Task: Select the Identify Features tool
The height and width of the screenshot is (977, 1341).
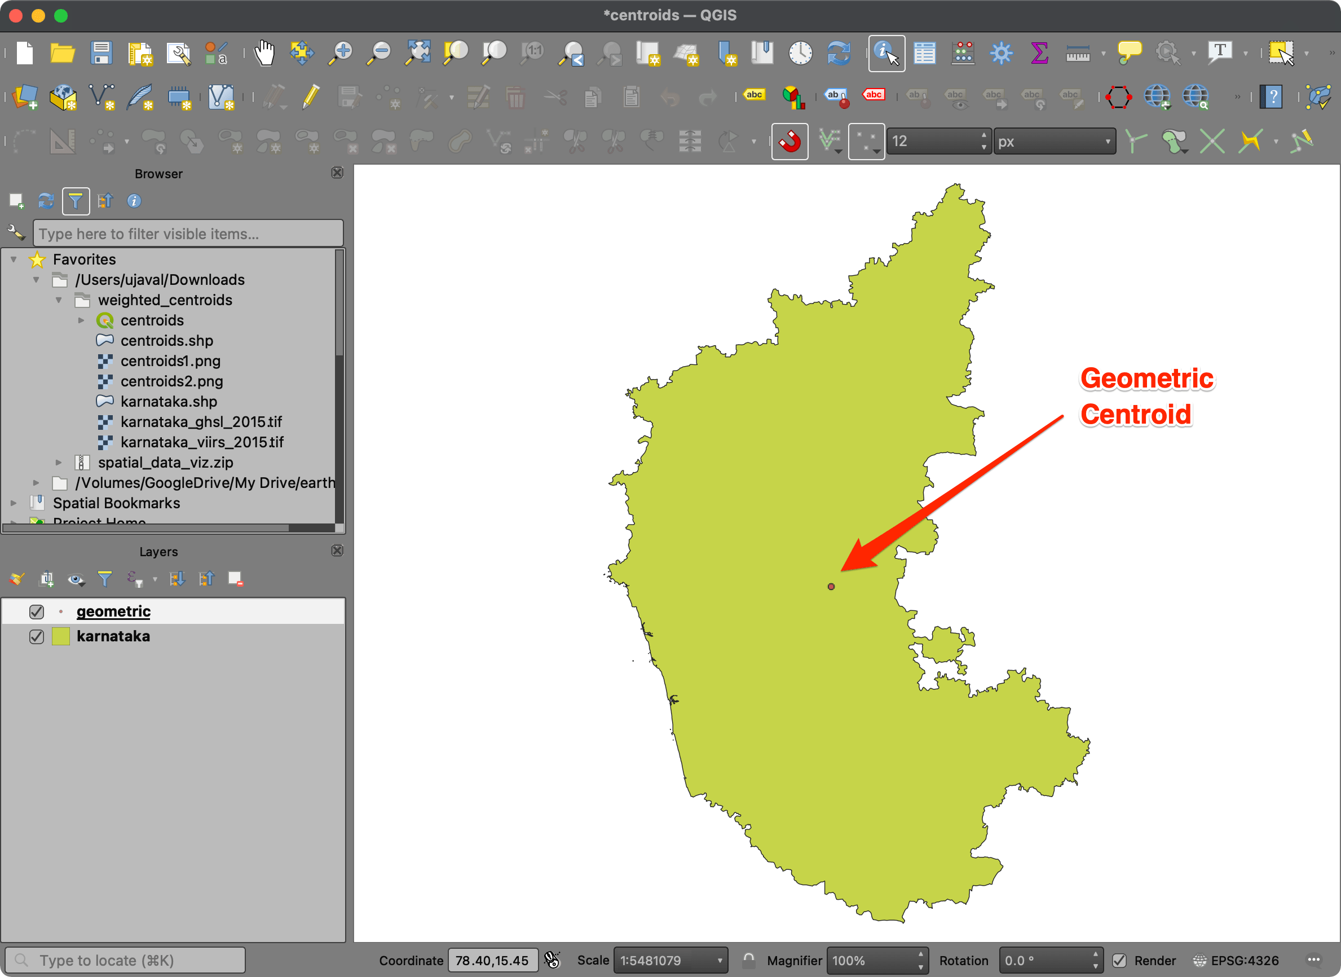Action: [887, 53]
